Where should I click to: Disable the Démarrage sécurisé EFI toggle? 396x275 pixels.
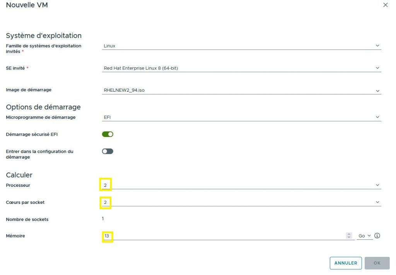[x=108, y=134]
